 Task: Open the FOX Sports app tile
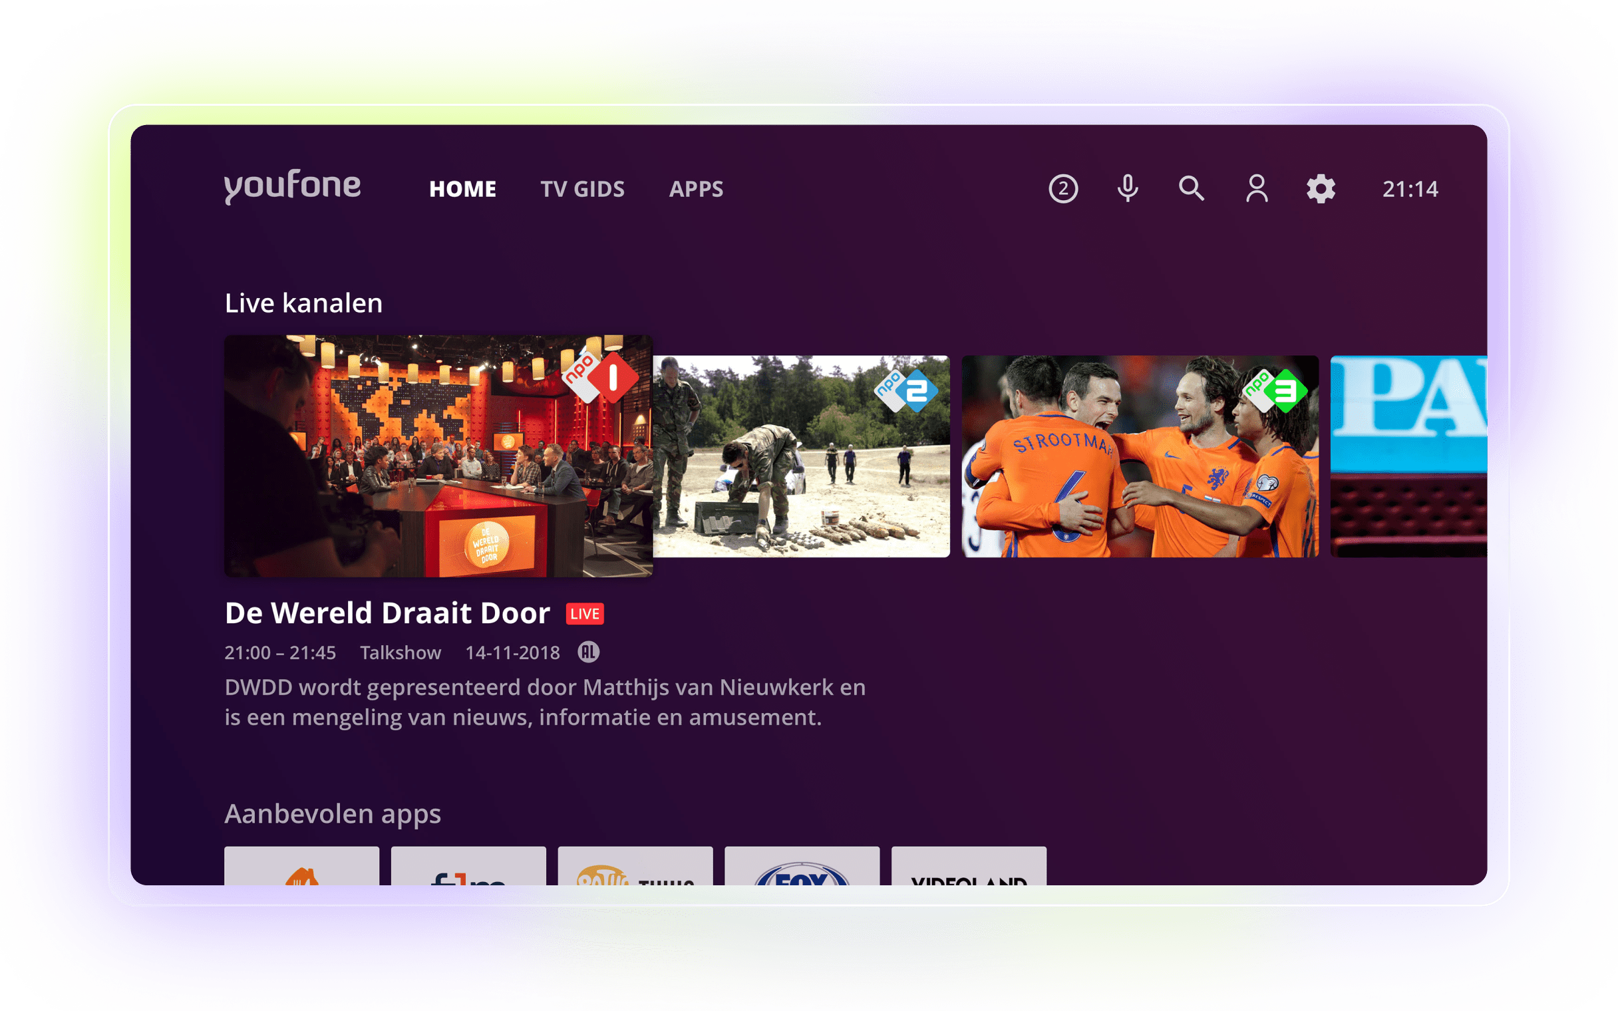pyautogui.click(x=802, y=866)
